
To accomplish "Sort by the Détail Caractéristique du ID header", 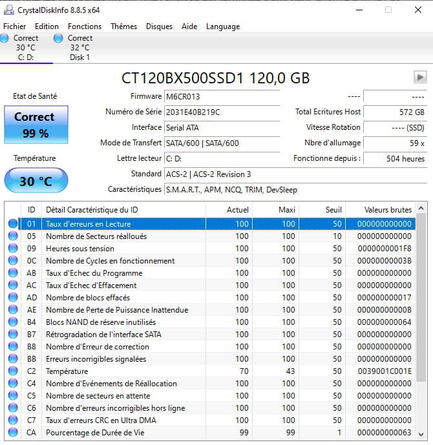I will (x=123, y=210).
